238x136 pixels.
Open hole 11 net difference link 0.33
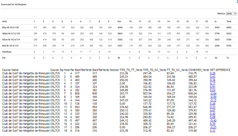coord(212,107)
